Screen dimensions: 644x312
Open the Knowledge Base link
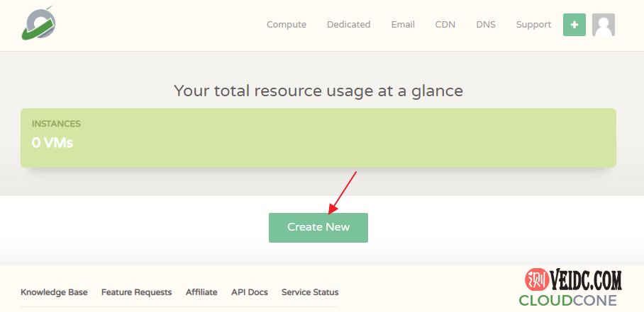click(x=54, y=292)
